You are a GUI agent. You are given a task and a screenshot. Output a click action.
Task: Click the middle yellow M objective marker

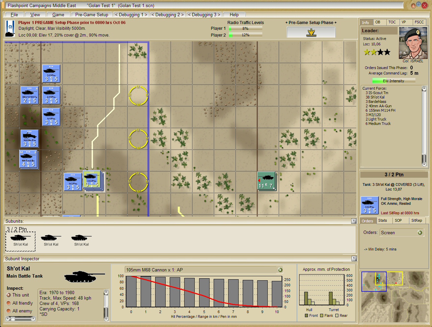point(138,139)
